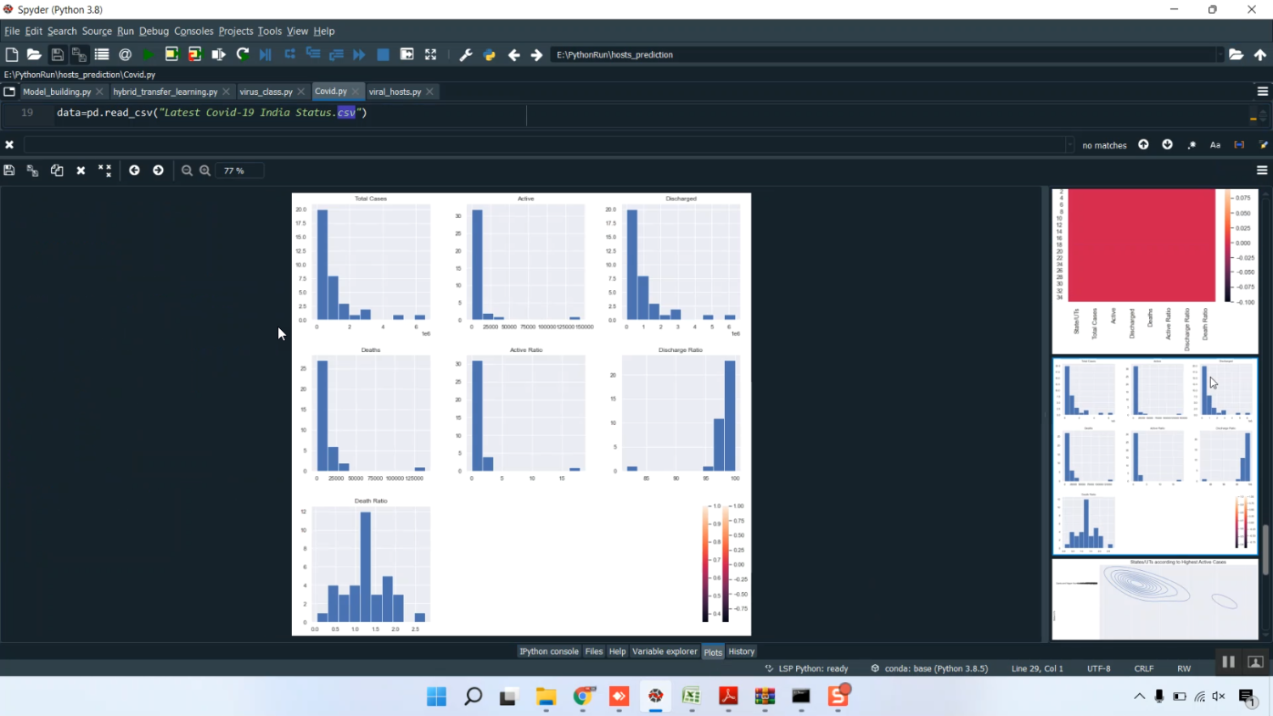Toggle whole words search option
Viewport: 1273px width, 716px height.
1239,145
